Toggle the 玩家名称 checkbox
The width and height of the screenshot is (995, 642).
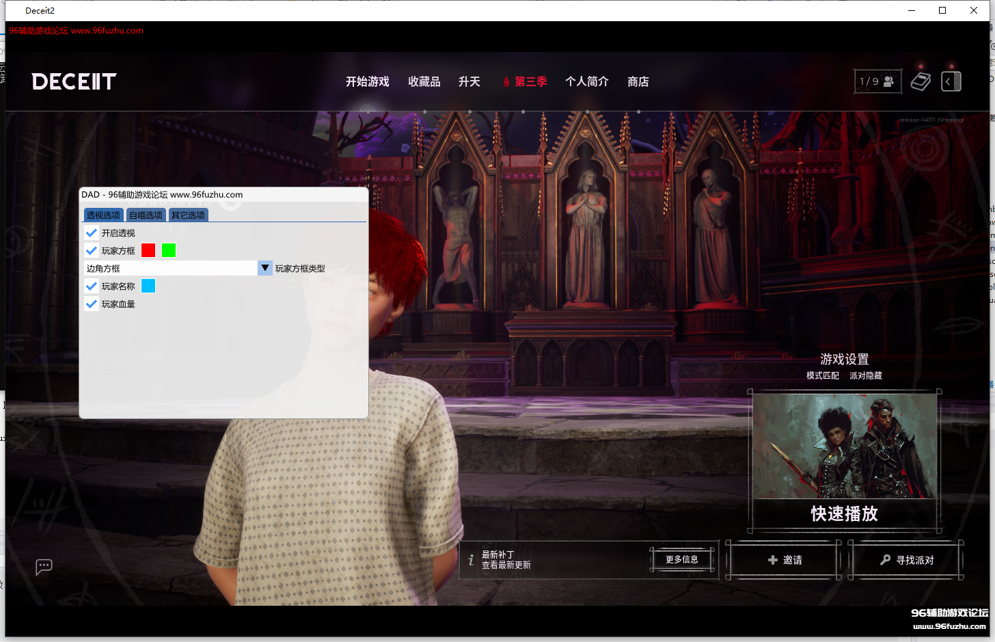tap(92, 286)
